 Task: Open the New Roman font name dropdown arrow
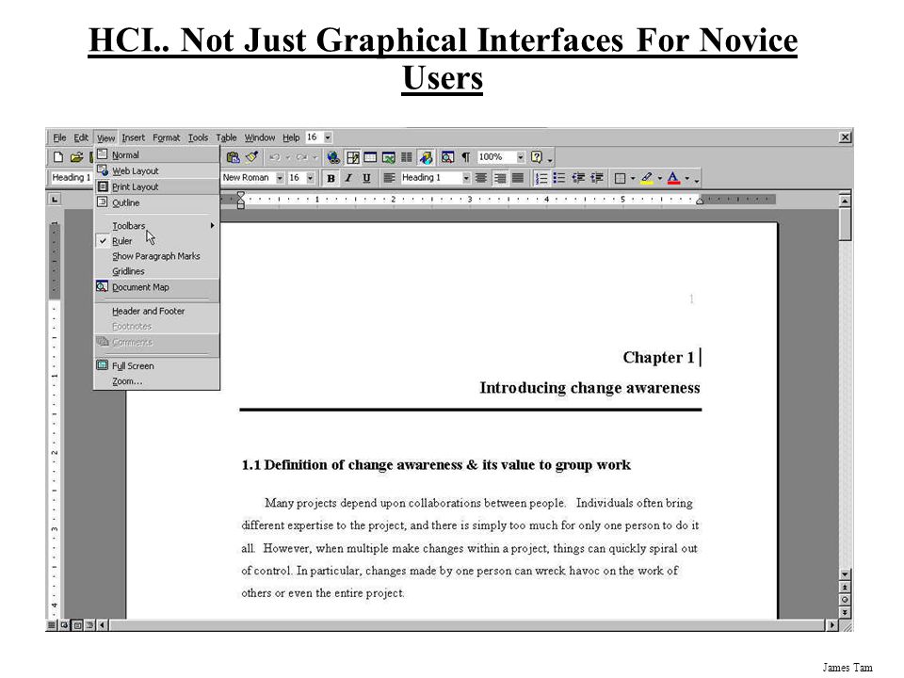tap(280, 178)
